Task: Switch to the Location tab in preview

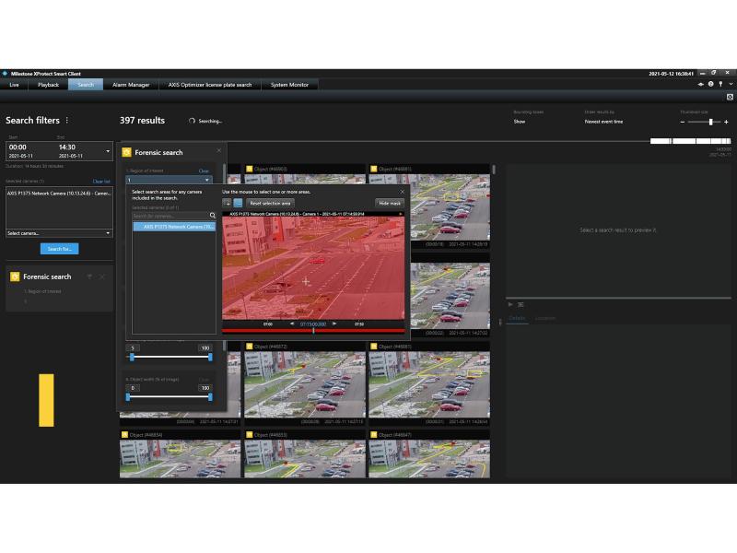Action: coord(545,318)
